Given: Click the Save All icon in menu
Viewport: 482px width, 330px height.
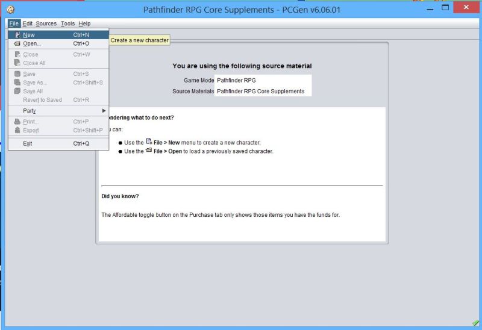Looking at the screenshot, I should point(17,91).
